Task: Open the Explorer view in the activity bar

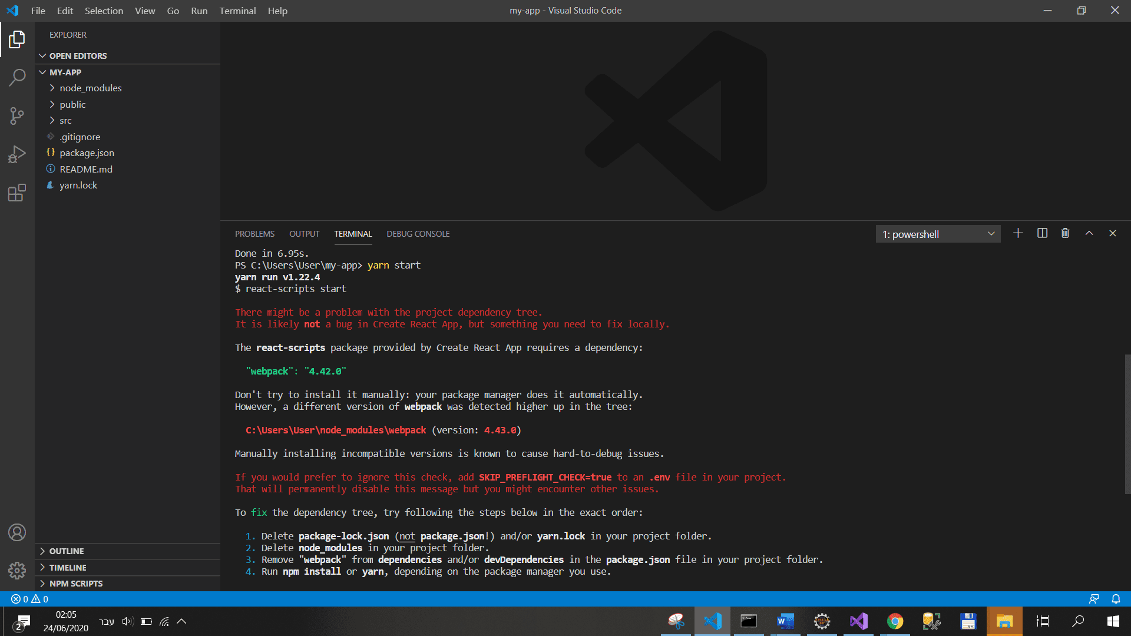Action: (17, 39)
